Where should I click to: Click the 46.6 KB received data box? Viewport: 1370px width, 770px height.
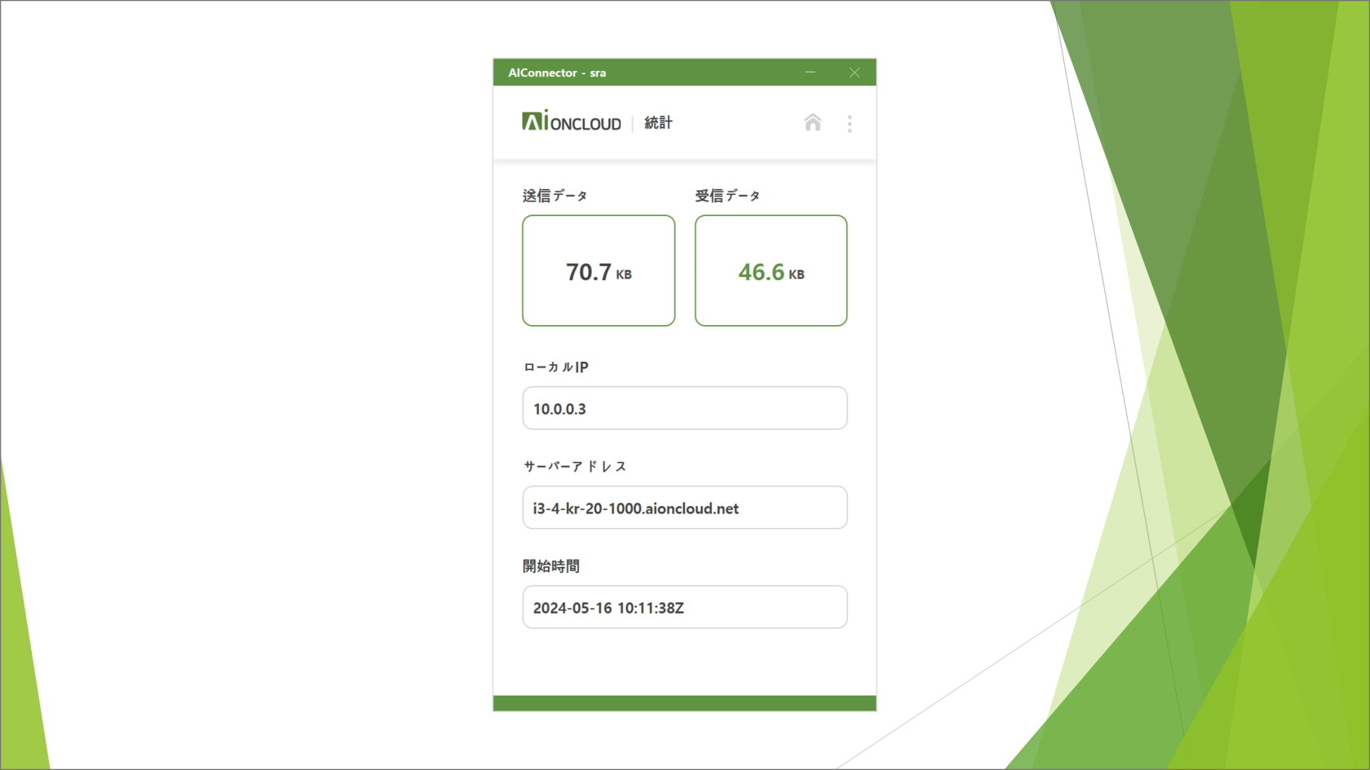click(x=771, y=271)
